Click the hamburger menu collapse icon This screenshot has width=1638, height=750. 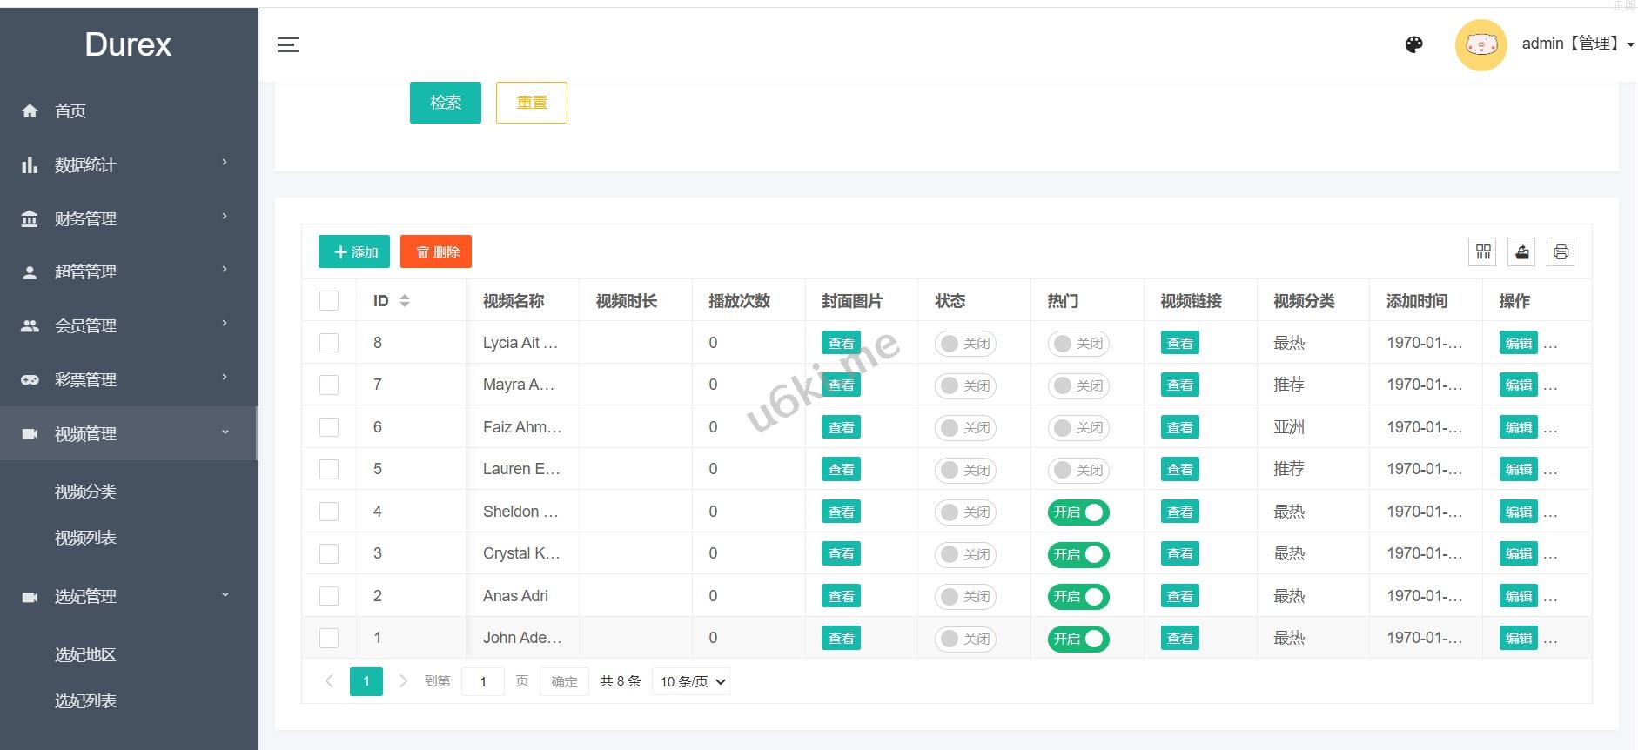tap(288, 45)
